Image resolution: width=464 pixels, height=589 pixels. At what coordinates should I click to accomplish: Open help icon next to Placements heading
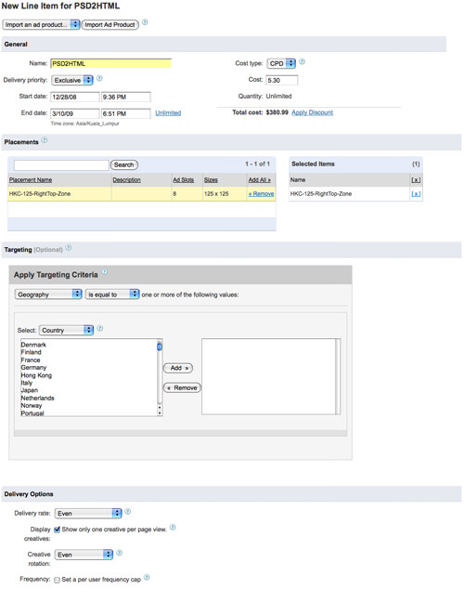point(45,140)
